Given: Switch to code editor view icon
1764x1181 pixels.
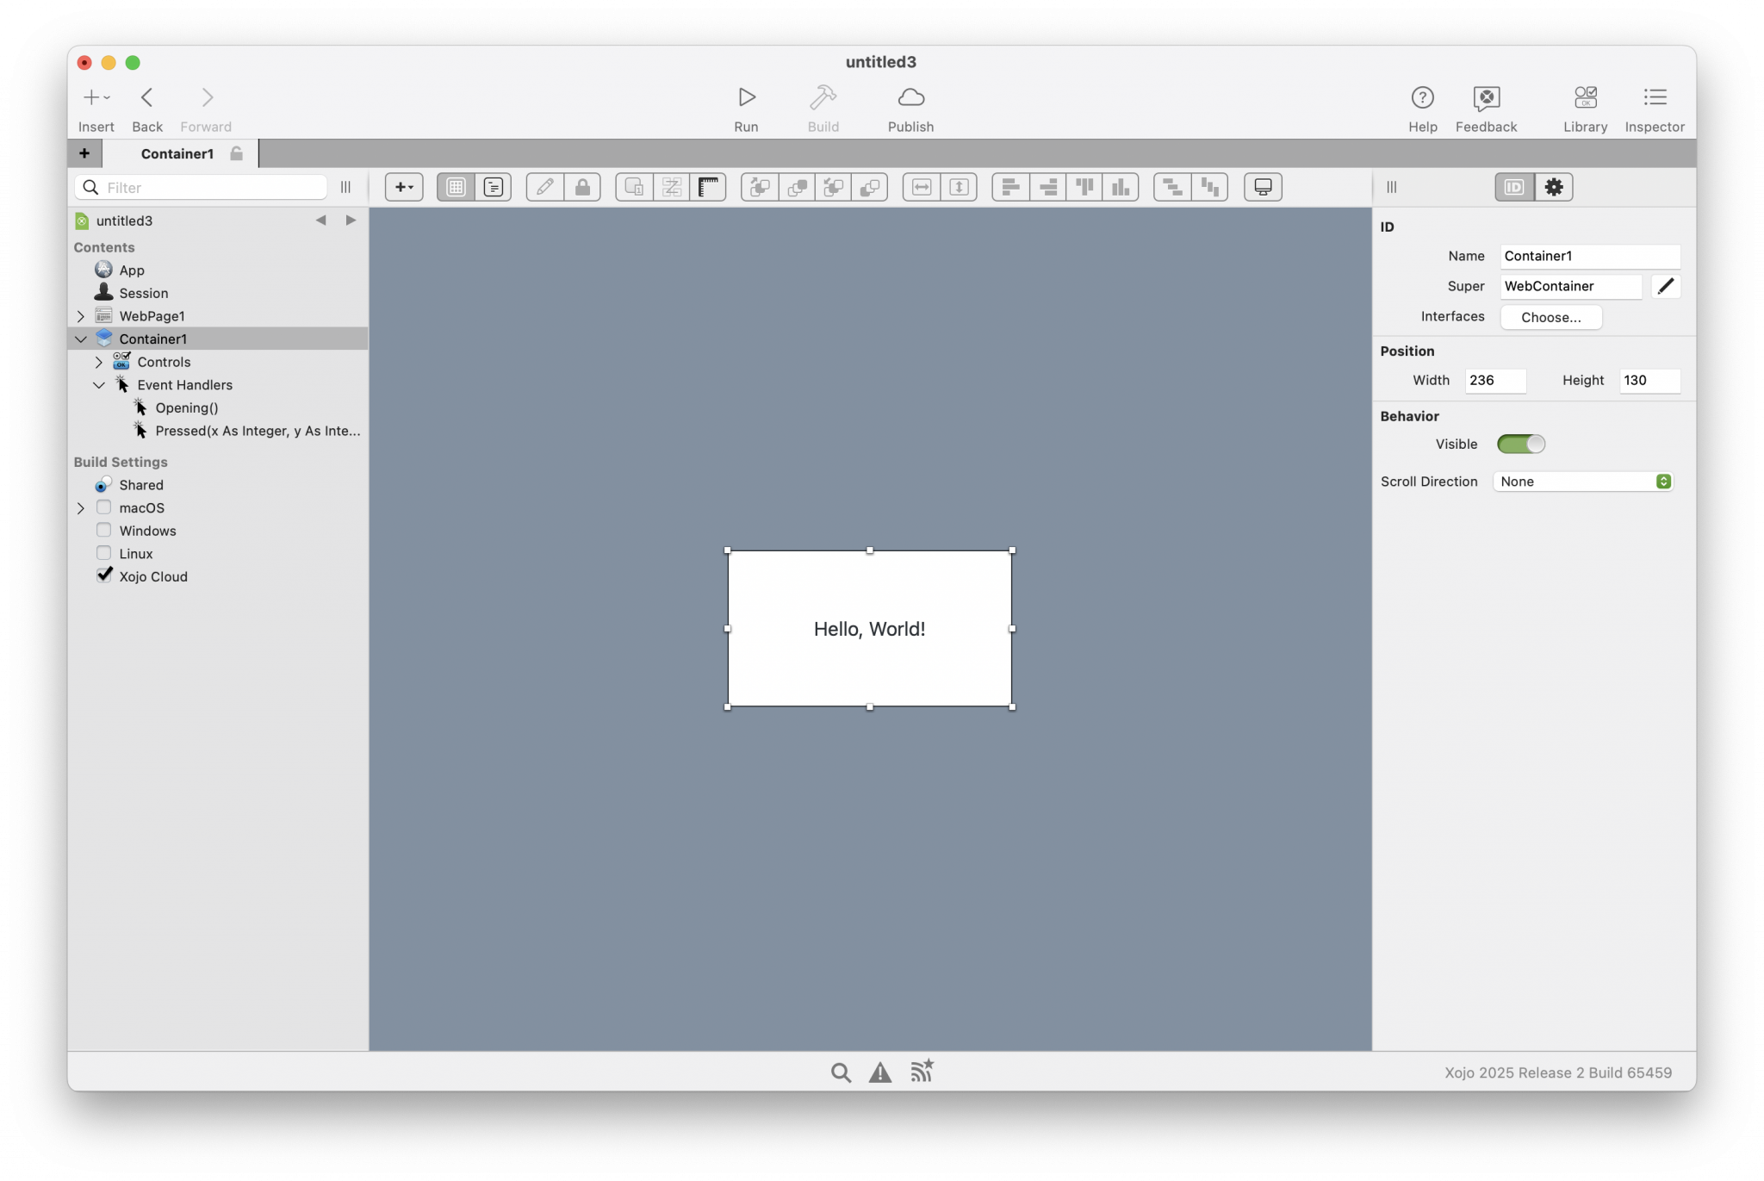Looking at the screenshot, I should (x=494, y=187).
